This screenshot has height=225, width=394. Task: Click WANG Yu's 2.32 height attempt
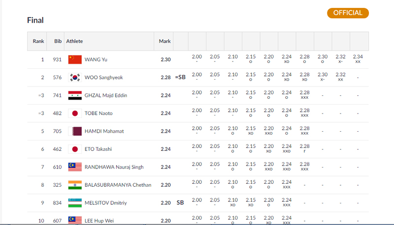340,59
